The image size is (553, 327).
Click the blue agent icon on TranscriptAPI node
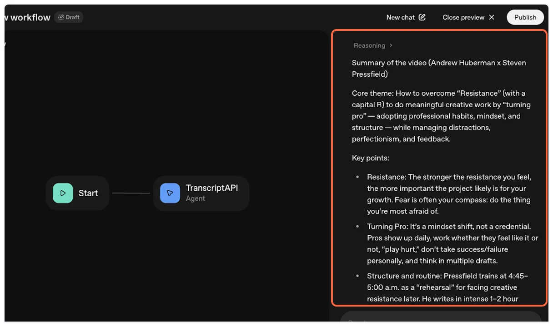coord(170,193)
